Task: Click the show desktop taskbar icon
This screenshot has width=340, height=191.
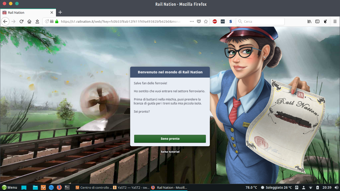Action: click(24, 188)
